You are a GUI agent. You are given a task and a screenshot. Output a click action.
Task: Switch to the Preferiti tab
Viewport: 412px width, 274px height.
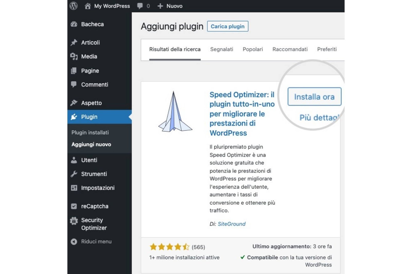click(x=327, y=49)
